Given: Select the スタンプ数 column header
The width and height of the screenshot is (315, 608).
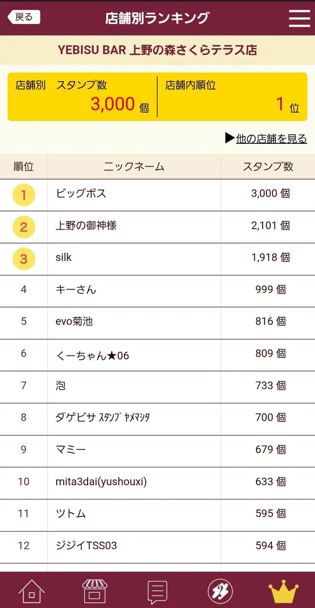Looking at the screenshot, I should click(267, 166).
